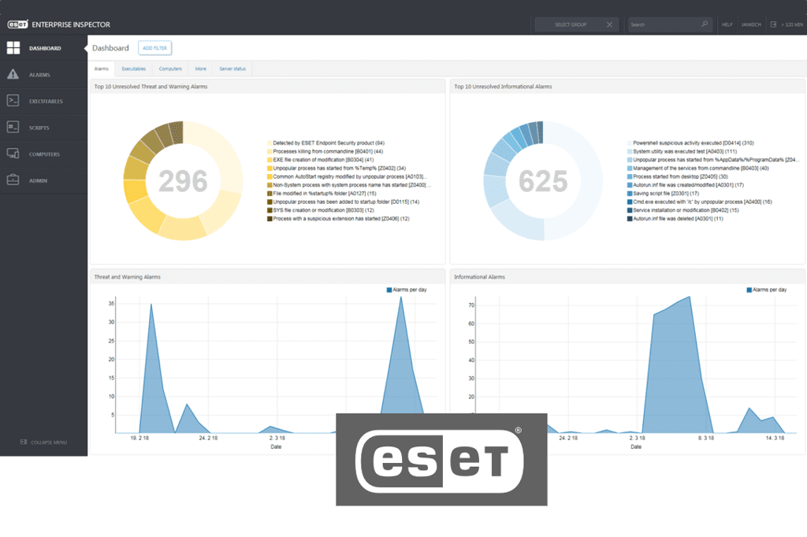This screenshot has width=807, height=537.
Task: Toggle Alarms per day in Threat and Warning chart
Action: coord(407,290)
